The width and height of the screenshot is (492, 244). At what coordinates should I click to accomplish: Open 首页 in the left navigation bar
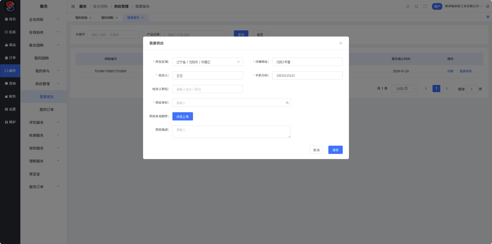(10, 19)
